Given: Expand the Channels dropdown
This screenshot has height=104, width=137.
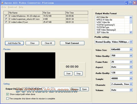Looking at the screenshot, I should click(x=131, y=84).
